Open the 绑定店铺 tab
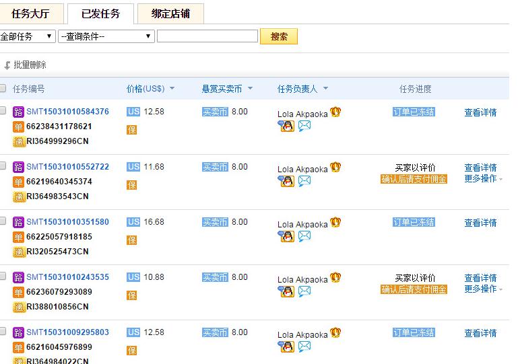The height and width of the screenshot is (364, 518). pyautogui.click(x=170, y=14)
